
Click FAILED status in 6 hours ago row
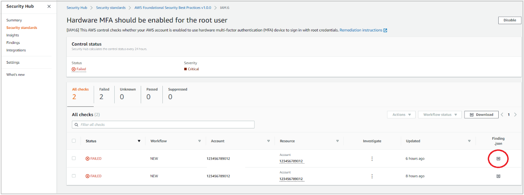click(93, 158)
